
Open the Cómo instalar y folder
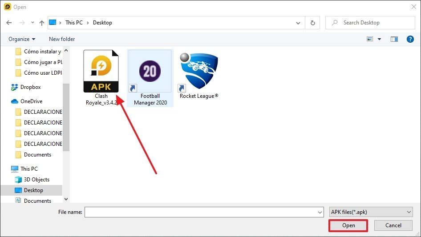point(39,51)
